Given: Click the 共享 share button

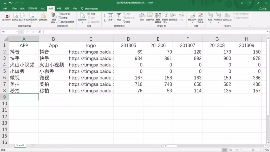Looking at the screenshot, I should (x=263, y=8).
